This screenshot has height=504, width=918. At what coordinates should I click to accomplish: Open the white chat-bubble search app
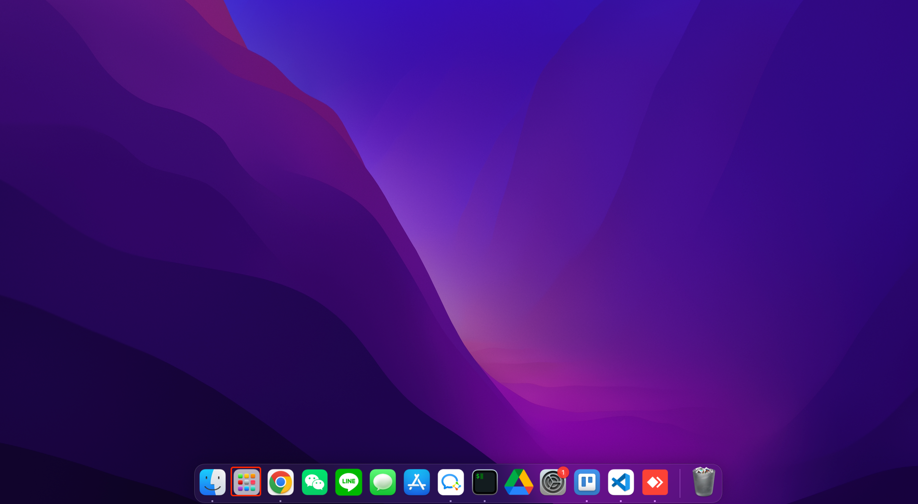point(451,482)
